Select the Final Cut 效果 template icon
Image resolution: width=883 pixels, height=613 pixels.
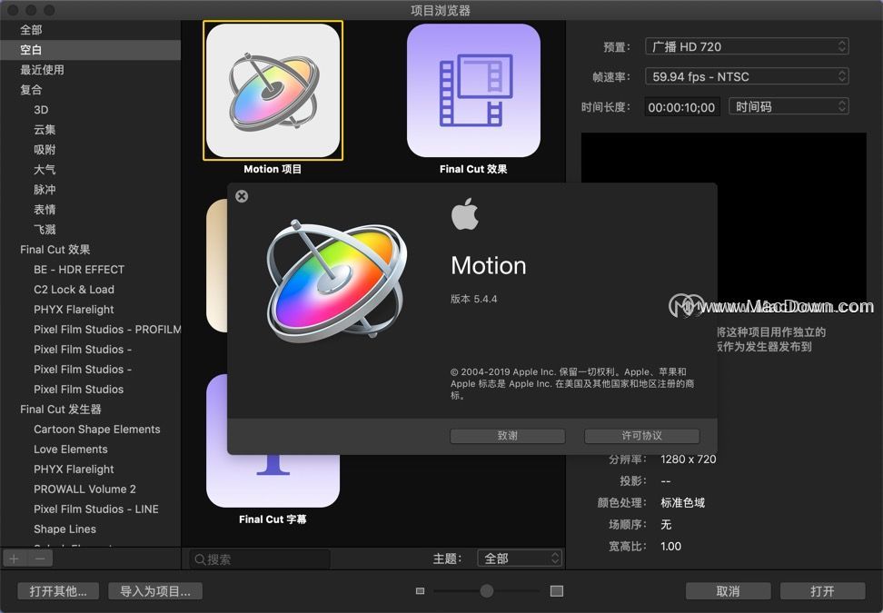473,91
